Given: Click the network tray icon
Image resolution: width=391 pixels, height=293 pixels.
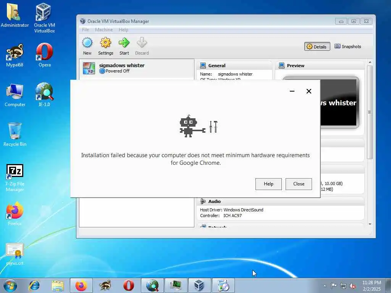Looking at the screenshot, I should pos(343,286).
